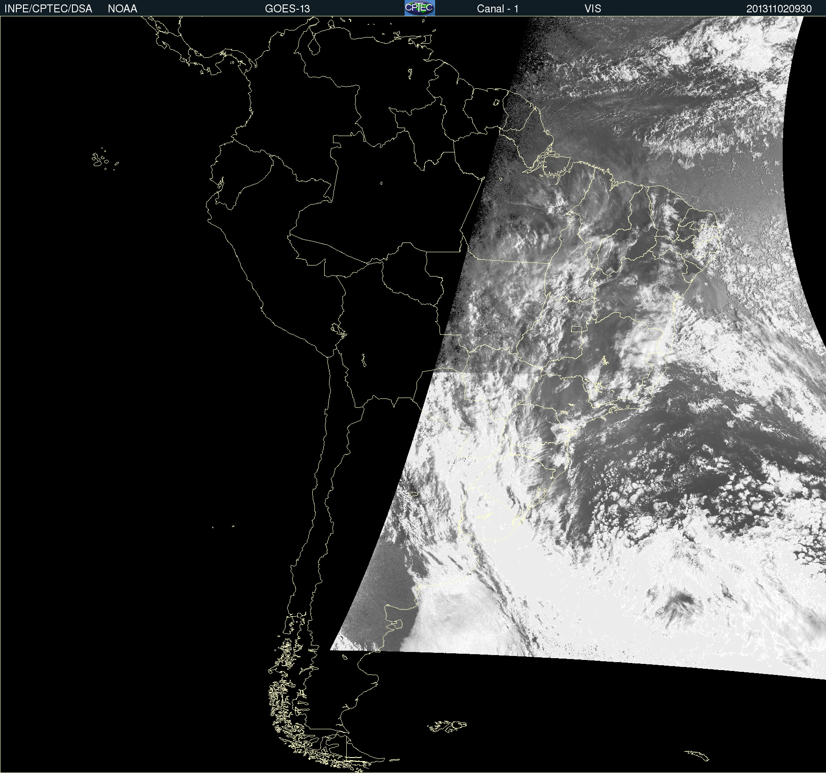Click the NOAA label in header
The width and height of the screenshot is (826, 773).
[x=122, y=9]
